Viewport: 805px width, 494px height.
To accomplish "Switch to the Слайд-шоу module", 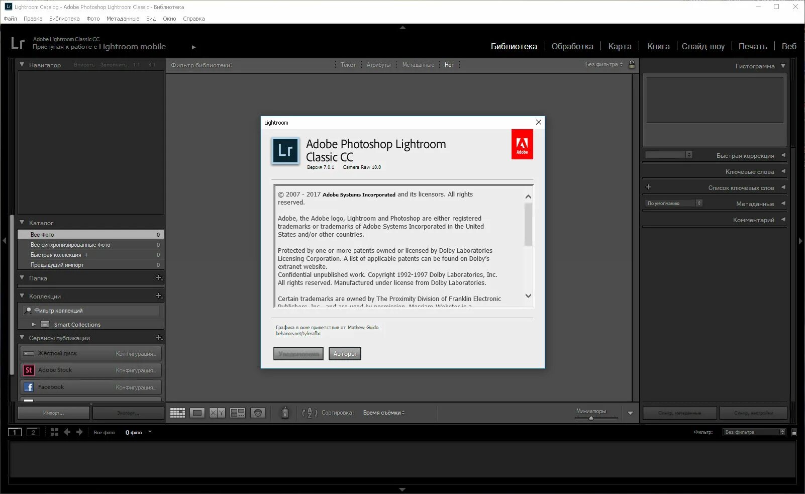I will (703, 46).
